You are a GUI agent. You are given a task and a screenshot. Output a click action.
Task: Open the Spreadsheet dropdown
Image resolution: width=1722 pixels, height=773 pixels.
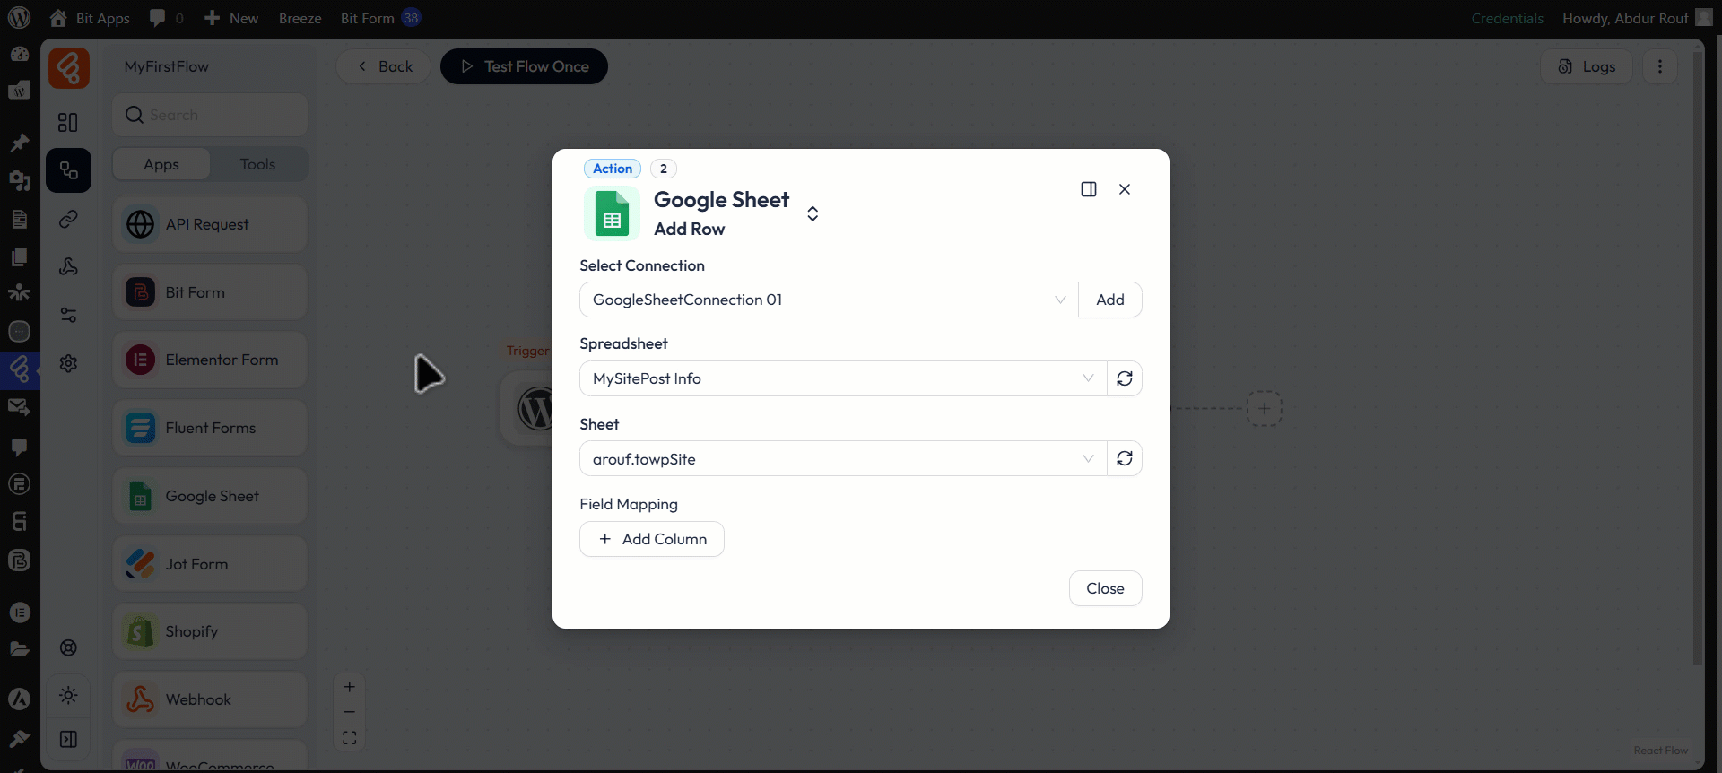(843, 378)
